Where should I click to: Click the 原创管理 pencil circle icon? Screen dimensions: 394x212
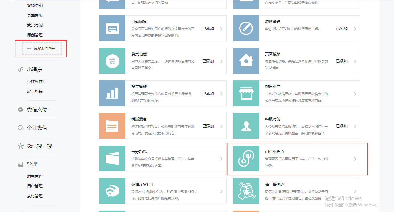pos(246,28)
